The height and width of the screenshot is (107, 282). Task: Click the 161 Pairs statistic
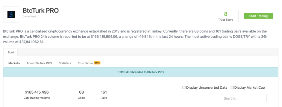[104, 95]
